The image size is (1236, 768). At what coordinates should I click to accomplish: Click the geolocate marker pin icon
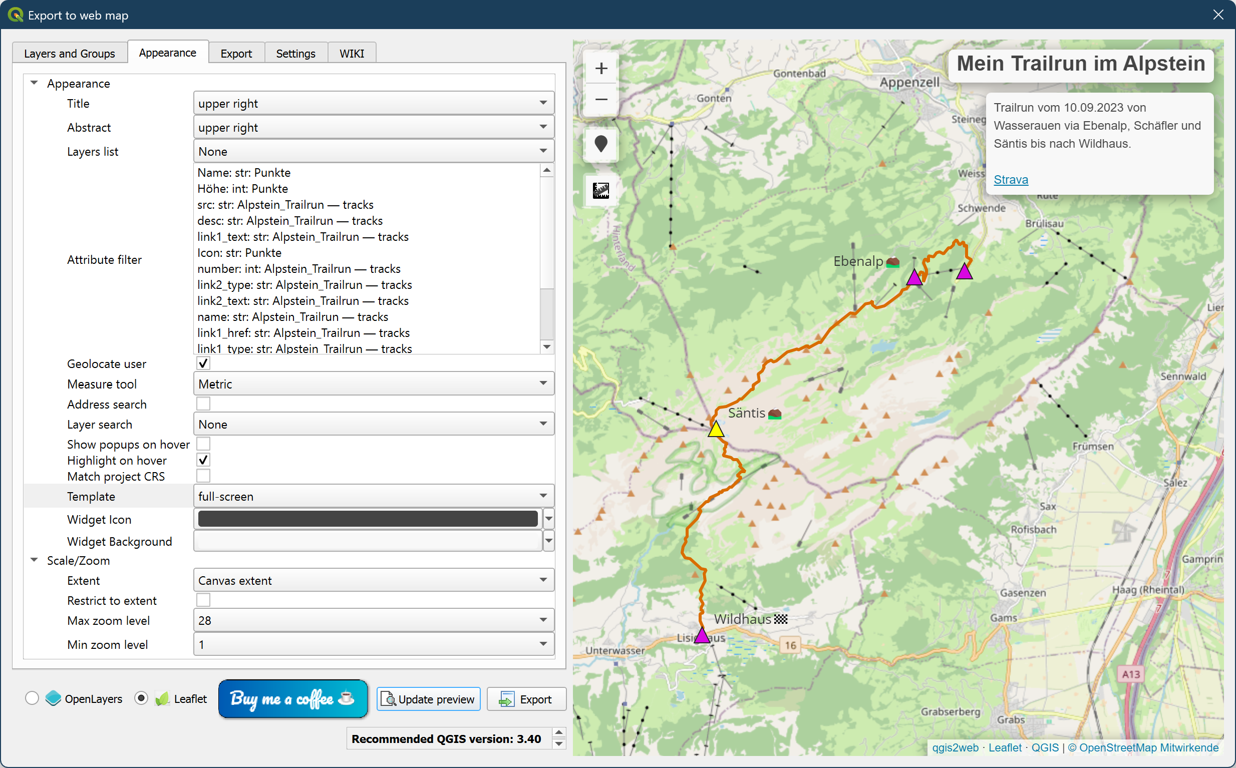(601, 144)
